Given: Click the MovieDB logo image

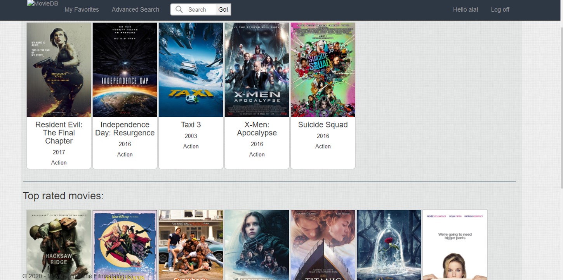Looking at the screenshot, I should pyautogui.click(x=43, y=4).
